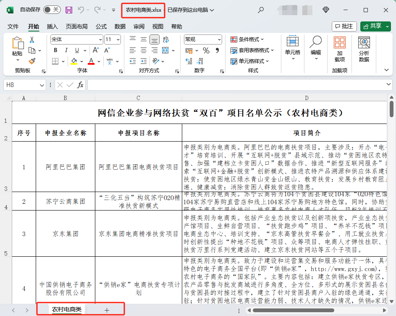The height and width of the screenshot is (316, 396).
Task: Click the Increase Decimal icon
Action: pyautogui.click(x=188, y=61)
